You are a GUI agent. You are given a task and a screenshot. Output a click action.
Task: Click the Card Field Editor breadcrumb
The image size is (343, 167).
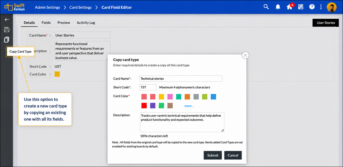pos(117,7)
